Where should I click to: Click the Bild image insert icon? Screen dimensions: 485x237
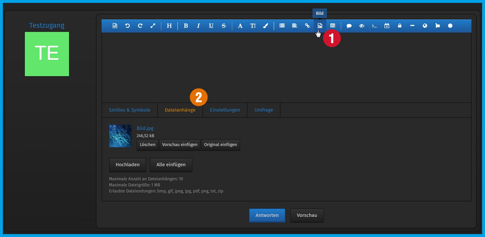[x=320, y=26]
